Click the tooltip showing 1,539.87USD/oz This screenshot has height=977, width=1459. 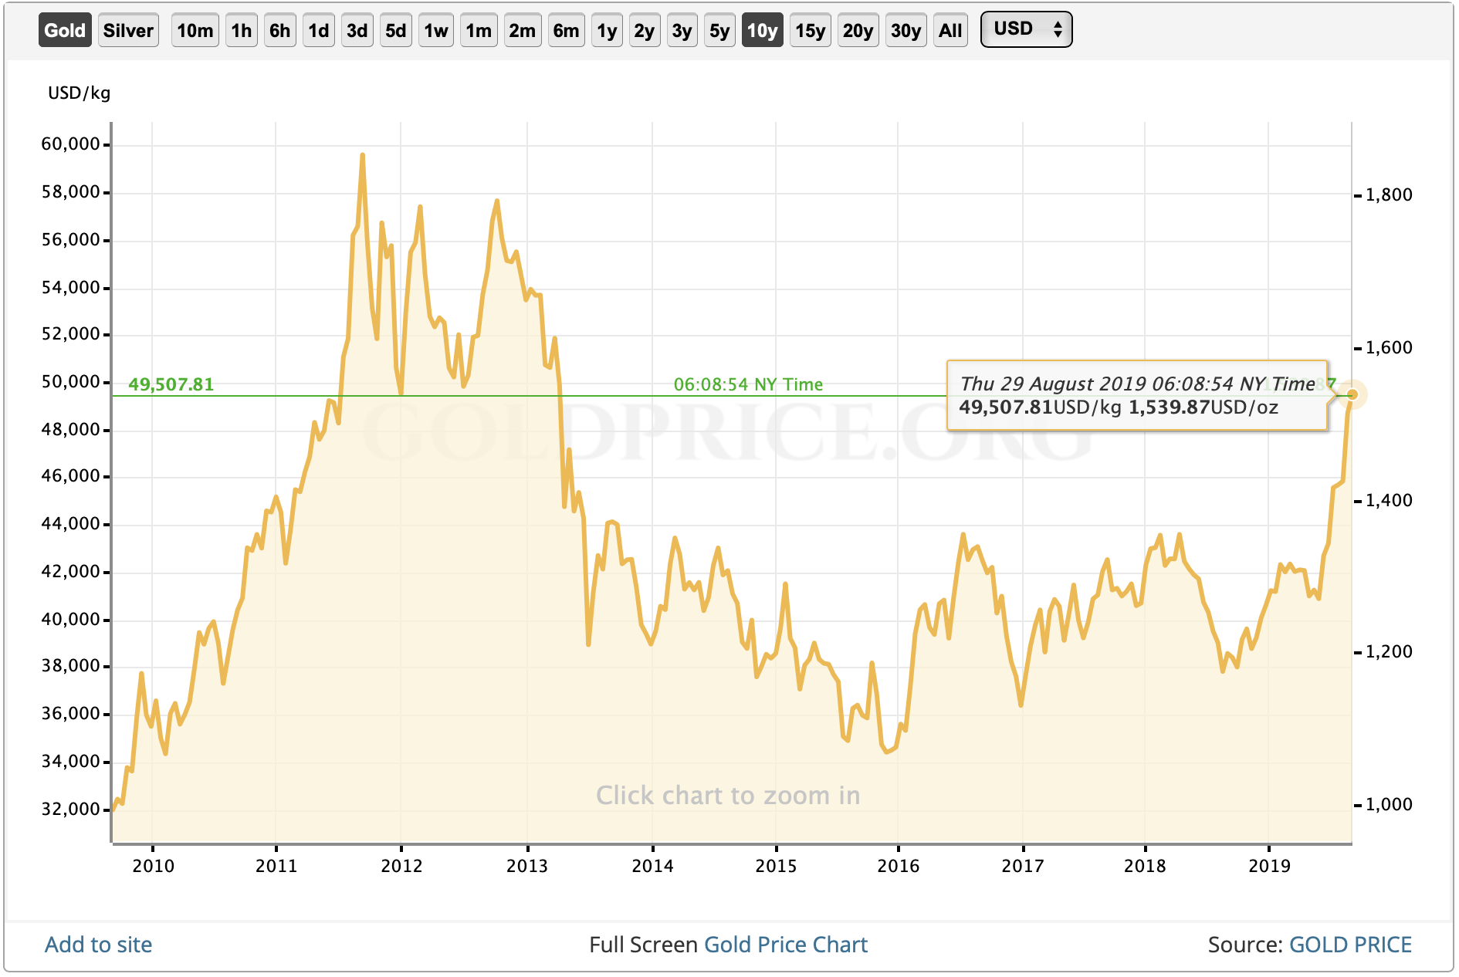tap(1136, 395)
